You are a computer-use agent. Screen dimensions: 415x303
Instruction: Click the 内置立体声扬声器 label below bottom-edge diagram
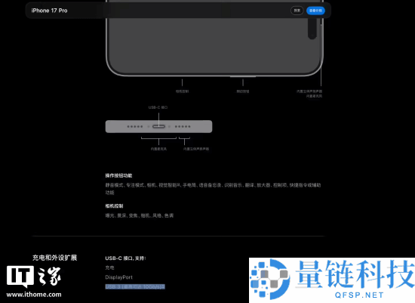(196, 149)
